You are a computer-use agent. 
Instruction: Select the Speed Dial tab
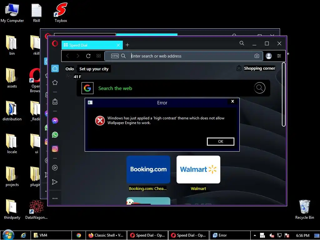click(92, 45)
